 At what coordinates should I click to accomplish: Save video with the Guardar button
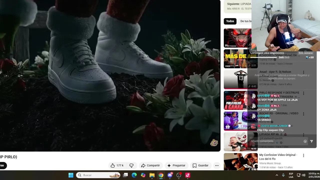(x=200, y=165)
